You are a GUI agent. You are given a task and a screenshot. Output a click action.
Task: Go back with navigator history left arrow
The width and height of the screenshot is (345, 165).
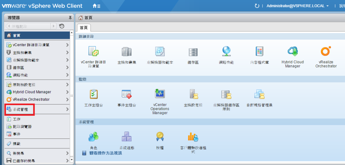pos(9,26)
